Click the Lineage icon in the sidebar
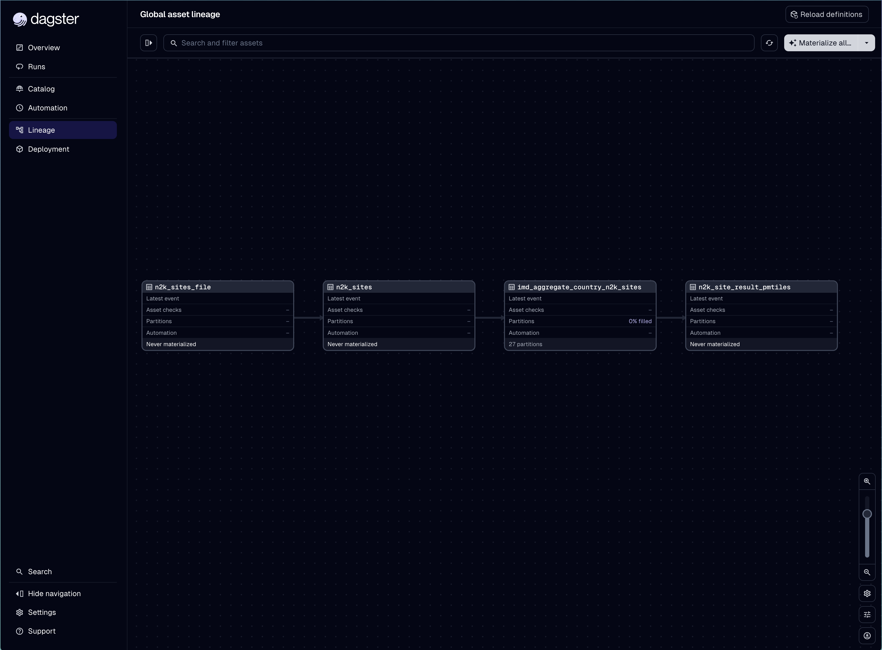Viewport: 882px width, 650px height. click(x=19, y=130)
